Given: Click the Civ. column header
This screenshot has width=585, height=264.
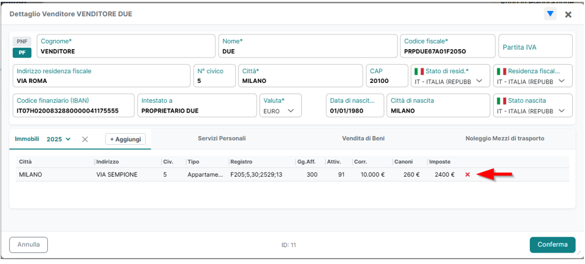Looking at the screenshot, I should point(168,162).
